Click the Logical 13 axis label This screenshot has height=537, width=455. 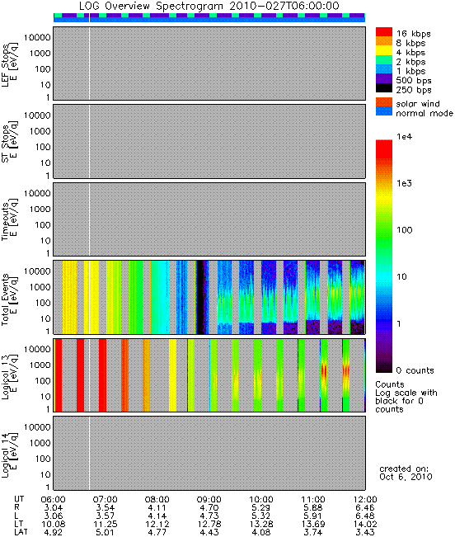tap(10, 375)
